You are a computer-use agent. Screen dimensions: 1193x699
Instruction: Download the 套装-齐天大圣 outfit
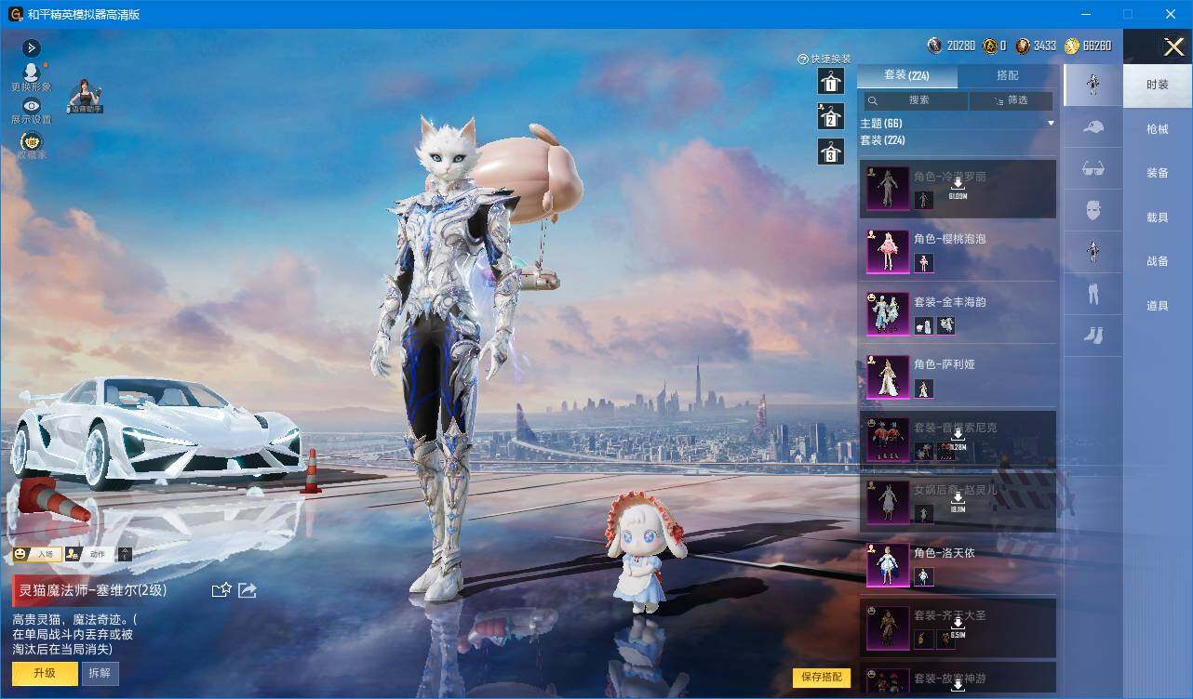click(958, 627)
